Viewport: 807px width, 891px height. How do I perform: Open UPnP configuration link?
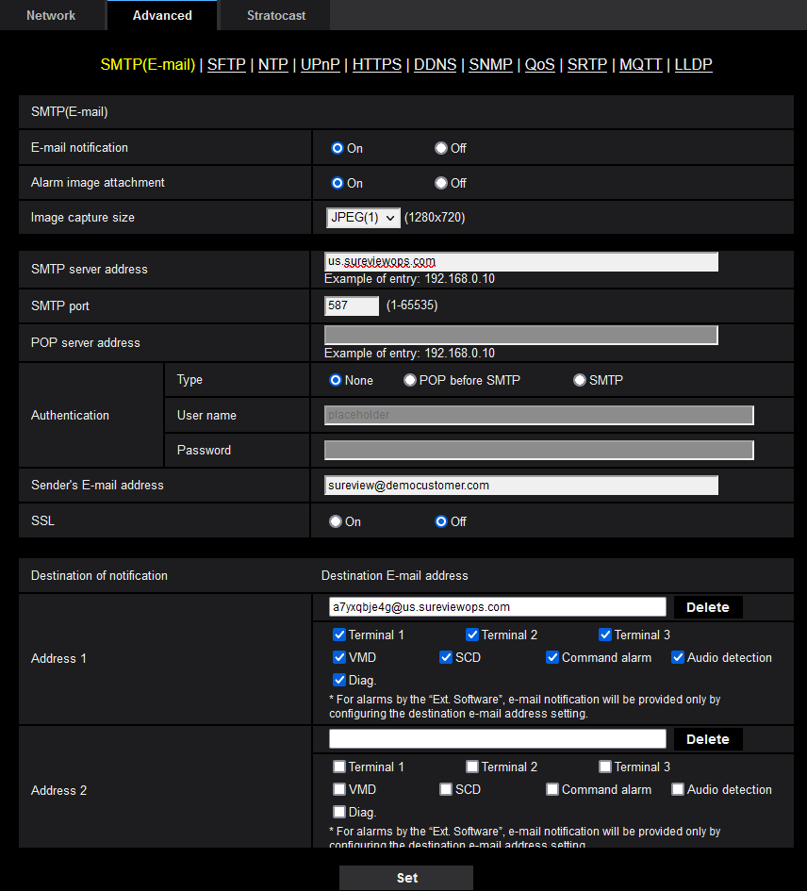coord(320,65)
